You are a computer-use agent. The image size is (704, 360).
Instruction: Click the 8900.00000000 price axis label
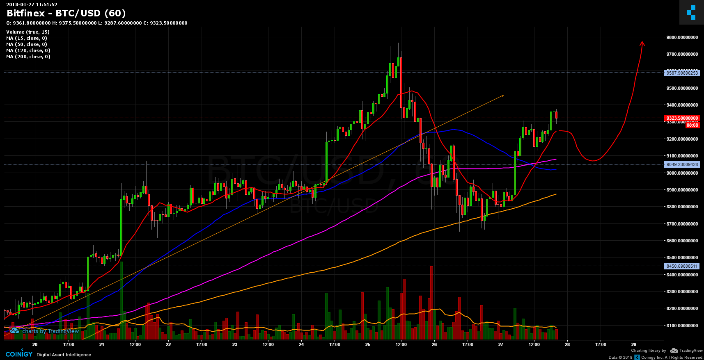(682, 190)
